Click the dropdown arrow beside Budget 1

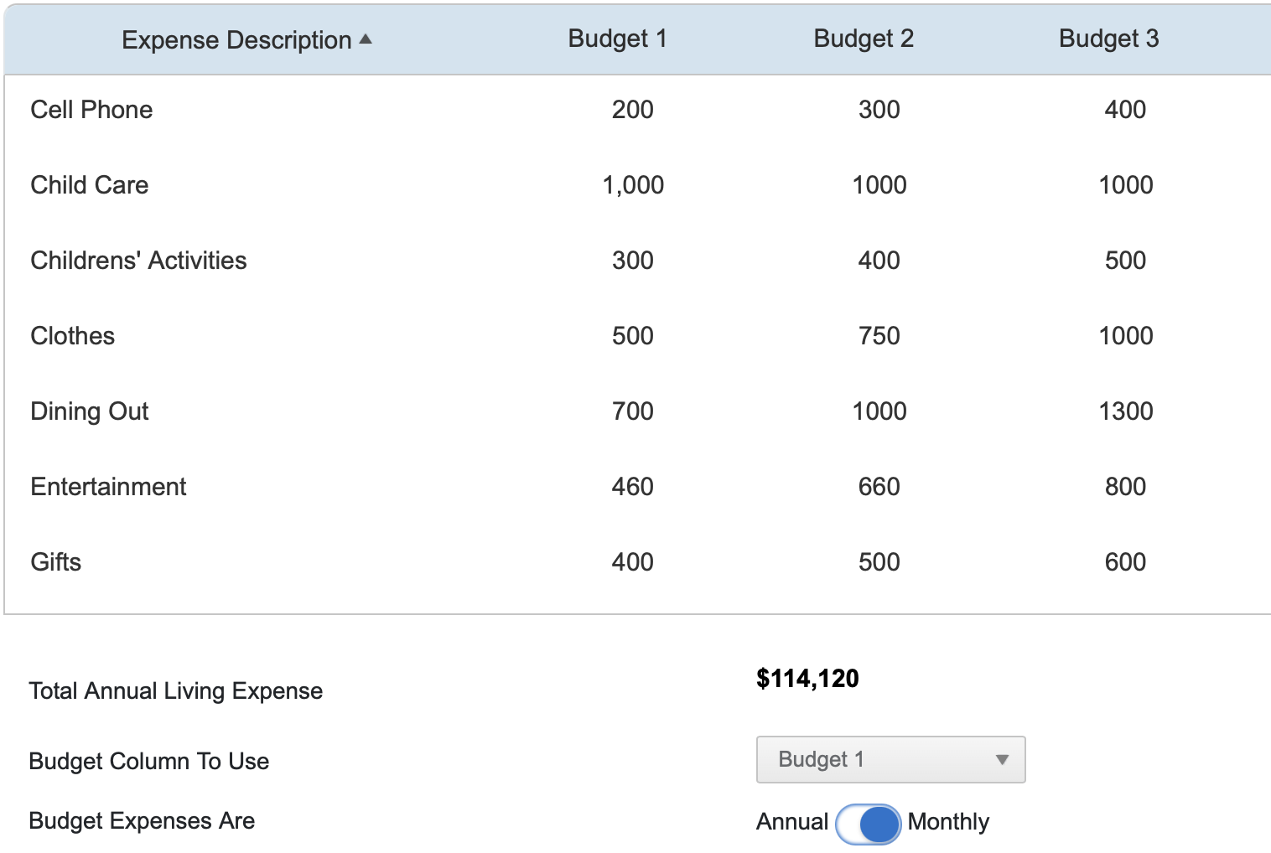coord(1003,760)
